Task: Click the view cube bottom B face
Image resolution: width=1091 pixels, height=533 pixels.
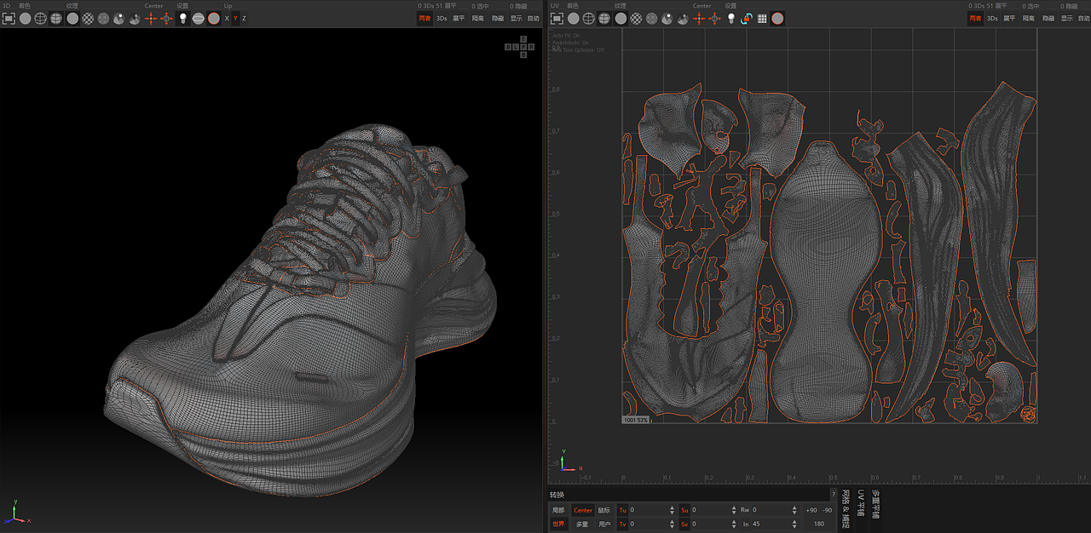Action: (523, 54)
